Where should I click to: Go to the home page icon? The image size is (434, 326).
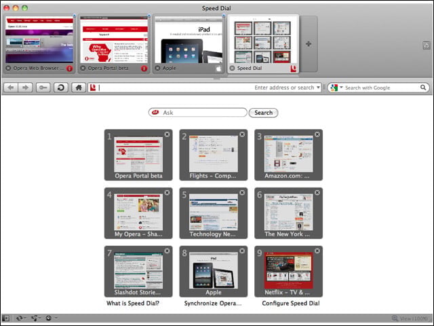click(79, 88)
